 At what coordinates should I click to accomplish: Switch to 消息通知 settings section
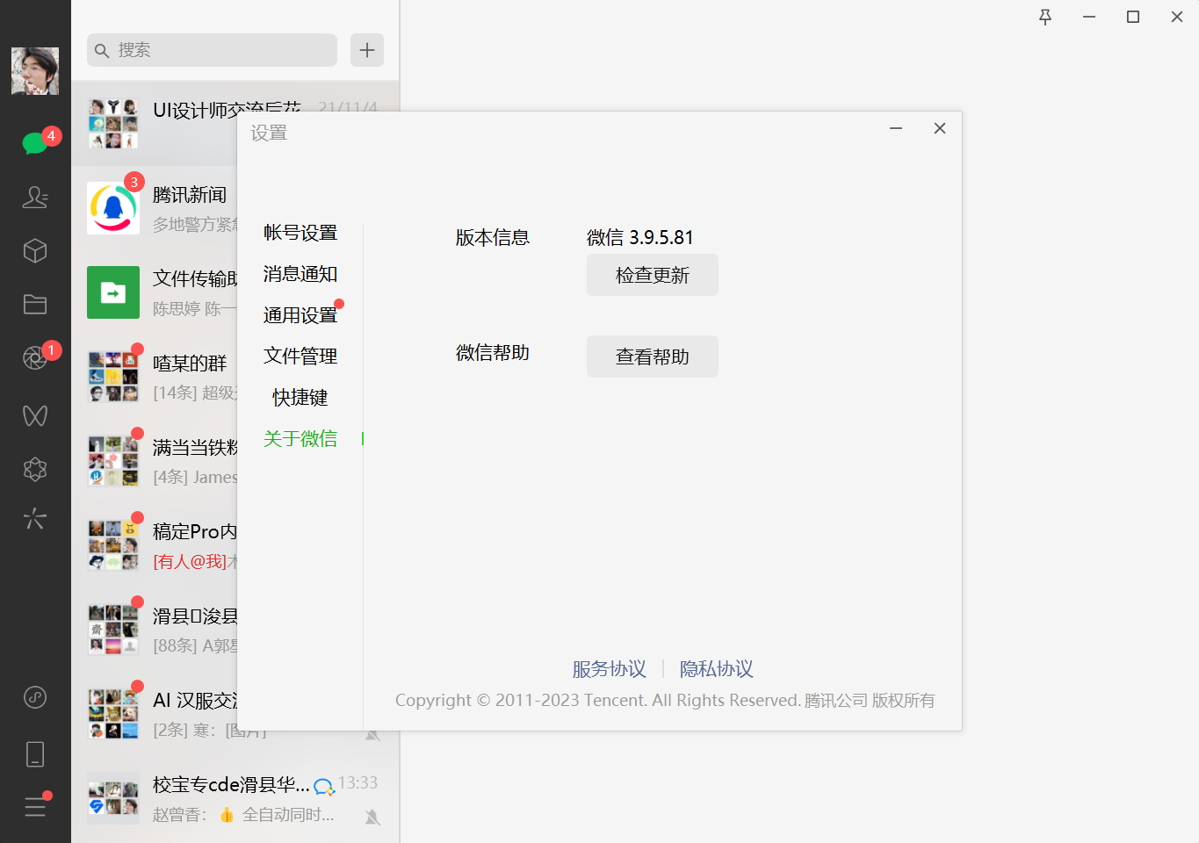click(x=300, y=274)
